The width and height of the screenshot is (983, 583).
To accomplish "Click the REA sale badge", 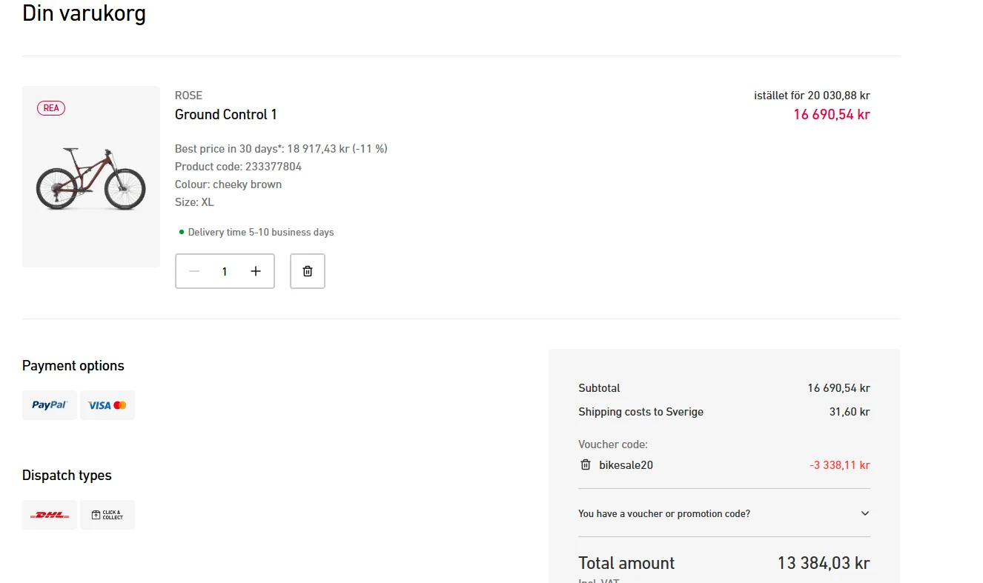I will (51, 108).
